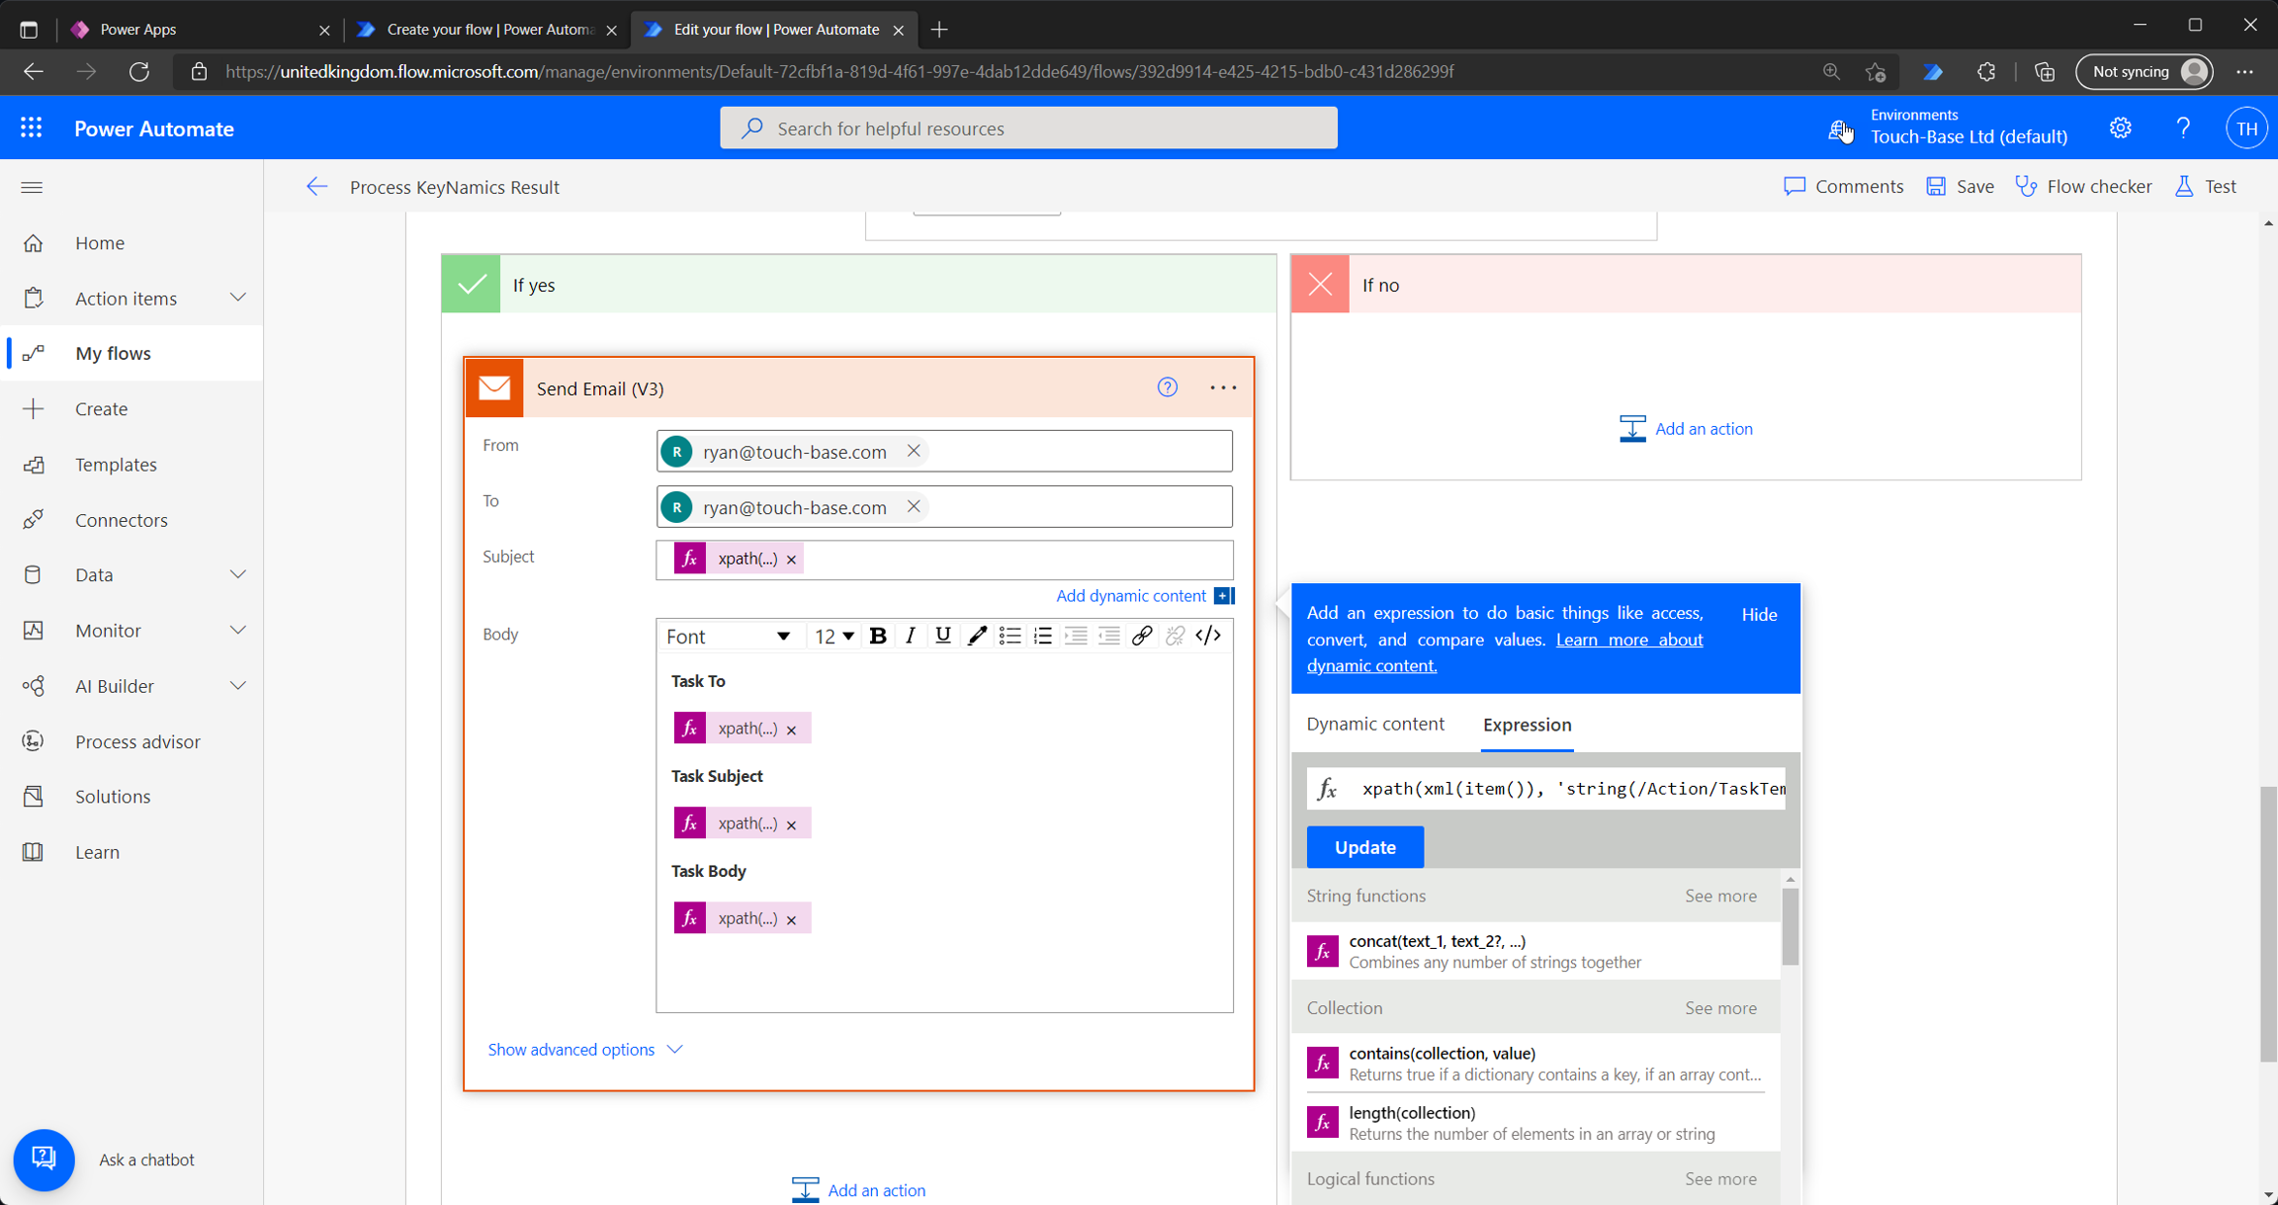Open the Flow checker
The width and height of the screenshot is (2278, 1205).
click(2084, 186)
